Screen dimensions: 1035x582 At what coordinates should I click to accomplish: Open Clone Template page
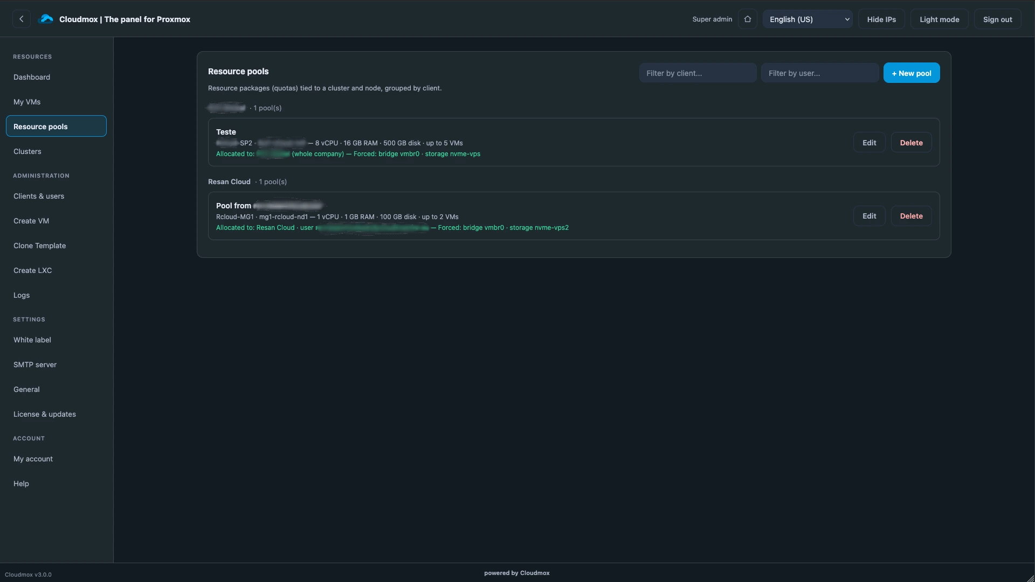[x=56, y=246]
